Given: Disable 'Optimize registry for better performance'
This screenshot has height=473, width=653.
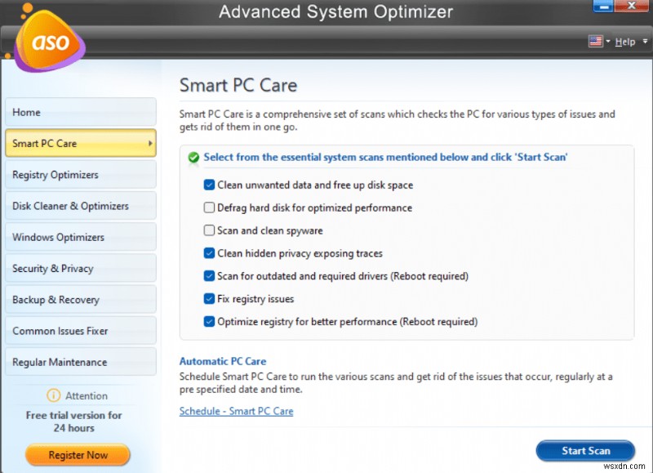Looking at the screenshot, I should tap(208, 321).
